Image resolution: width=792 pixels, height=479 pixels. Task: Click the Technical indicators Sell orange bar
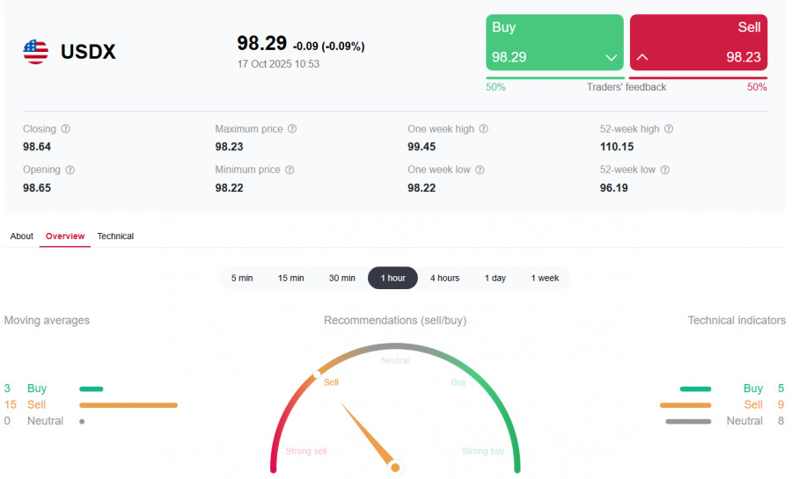[686, 405]
